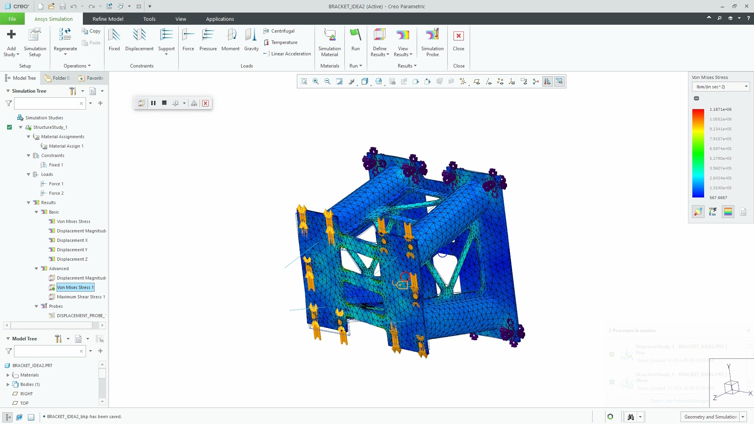Add a Fixed constraint
754x424 pixels.
click(x=114, y=39)
